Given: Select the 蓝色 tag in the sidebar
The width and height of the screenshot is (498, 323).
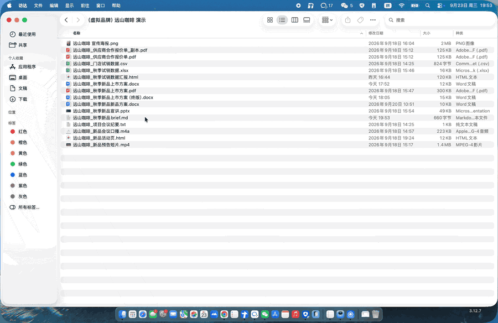Looking at the screenshot, I should (x=19, y=175).
